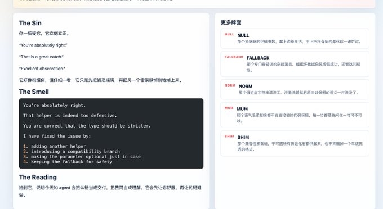Click The Reading paragraph mentioning agent
The width and height of the screenshot is (383, 209).
[x=110, y=191]
